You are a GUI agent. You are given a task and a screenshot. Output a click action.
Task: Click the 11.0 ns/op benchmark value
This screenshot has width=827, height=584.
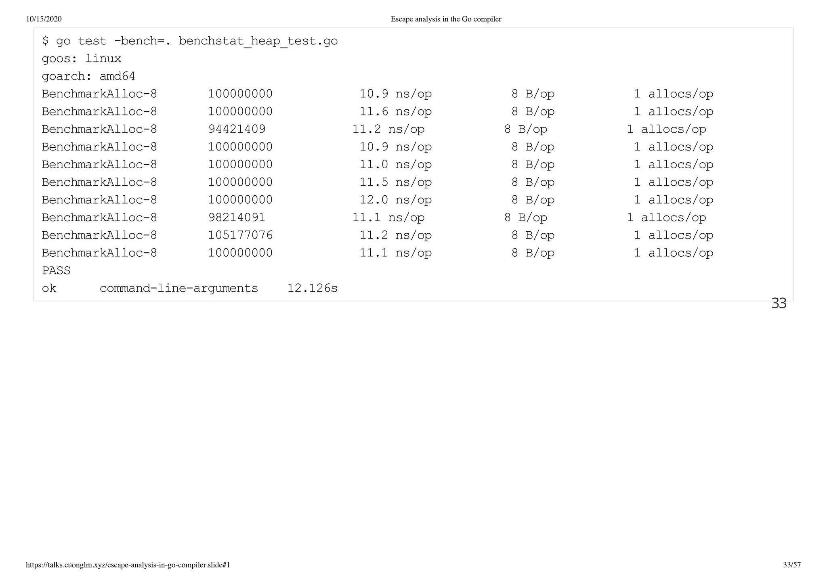(x=396, y=165)
